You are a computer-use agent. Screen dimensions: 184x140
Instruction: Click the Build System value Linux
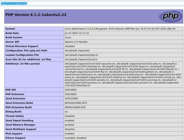68,37
